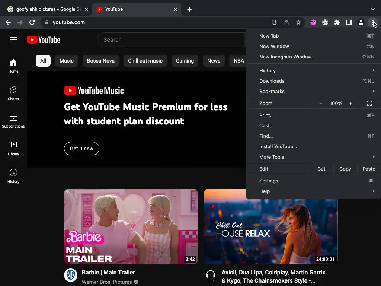Image resolution: width=381 pixels, height=286 pixels.
Task: Click Paste in the Edit row
Action: click(369, 169)
